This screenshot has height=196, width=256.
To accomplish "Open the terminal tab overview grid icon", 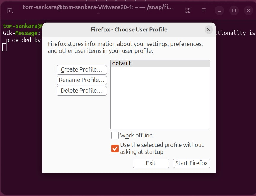I will tap(188, 10).
